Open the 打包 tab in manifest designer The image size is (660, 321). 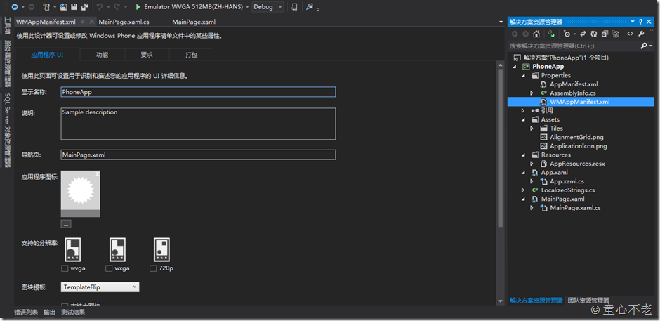pos(191,55)
